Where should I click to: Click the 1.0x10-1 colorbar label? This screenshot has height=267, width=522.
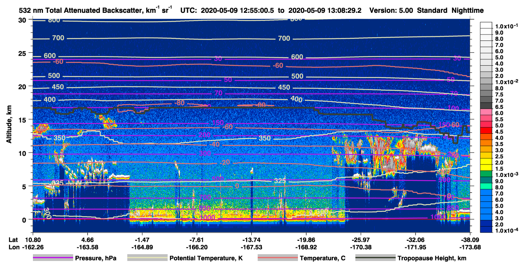click(507, 26)
